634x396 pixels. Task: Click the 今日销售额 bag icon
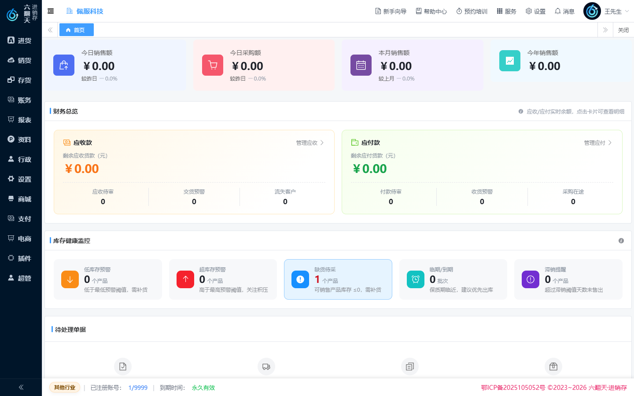pos(64,65)
